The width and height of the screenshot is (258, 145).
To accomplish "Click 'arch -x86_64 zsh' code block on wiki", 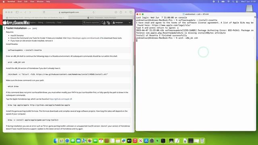I will (69, 62).
